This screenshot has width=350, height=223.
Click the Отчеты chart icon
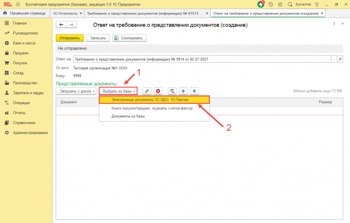pos(7,113)
